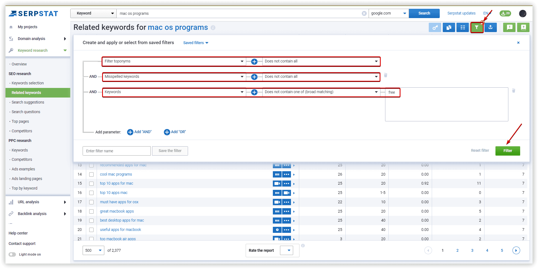Clear the search query with X icon
Screen dimensions: 538x269
point(364,13)
